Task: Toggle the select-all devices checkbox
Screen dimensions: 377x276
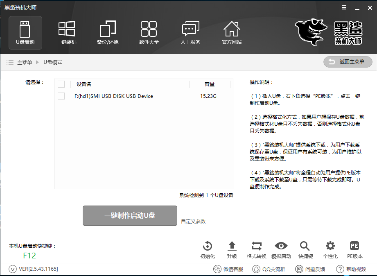Action: click(x=61, y=84)
